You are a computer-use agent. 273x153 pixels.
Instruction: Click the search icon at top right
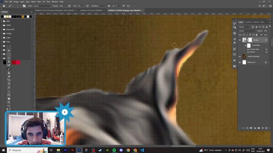260,6
